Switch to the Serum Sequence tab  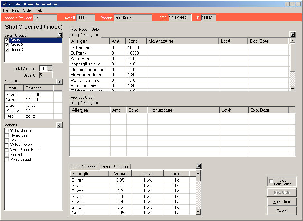tap(85, 166)
